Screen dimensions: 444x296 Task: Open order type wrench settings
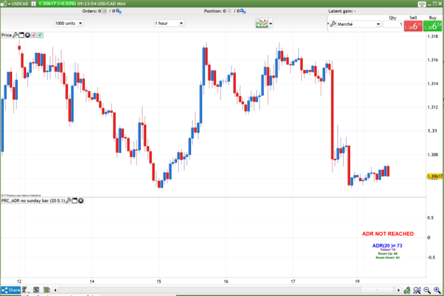click(333, 24)
